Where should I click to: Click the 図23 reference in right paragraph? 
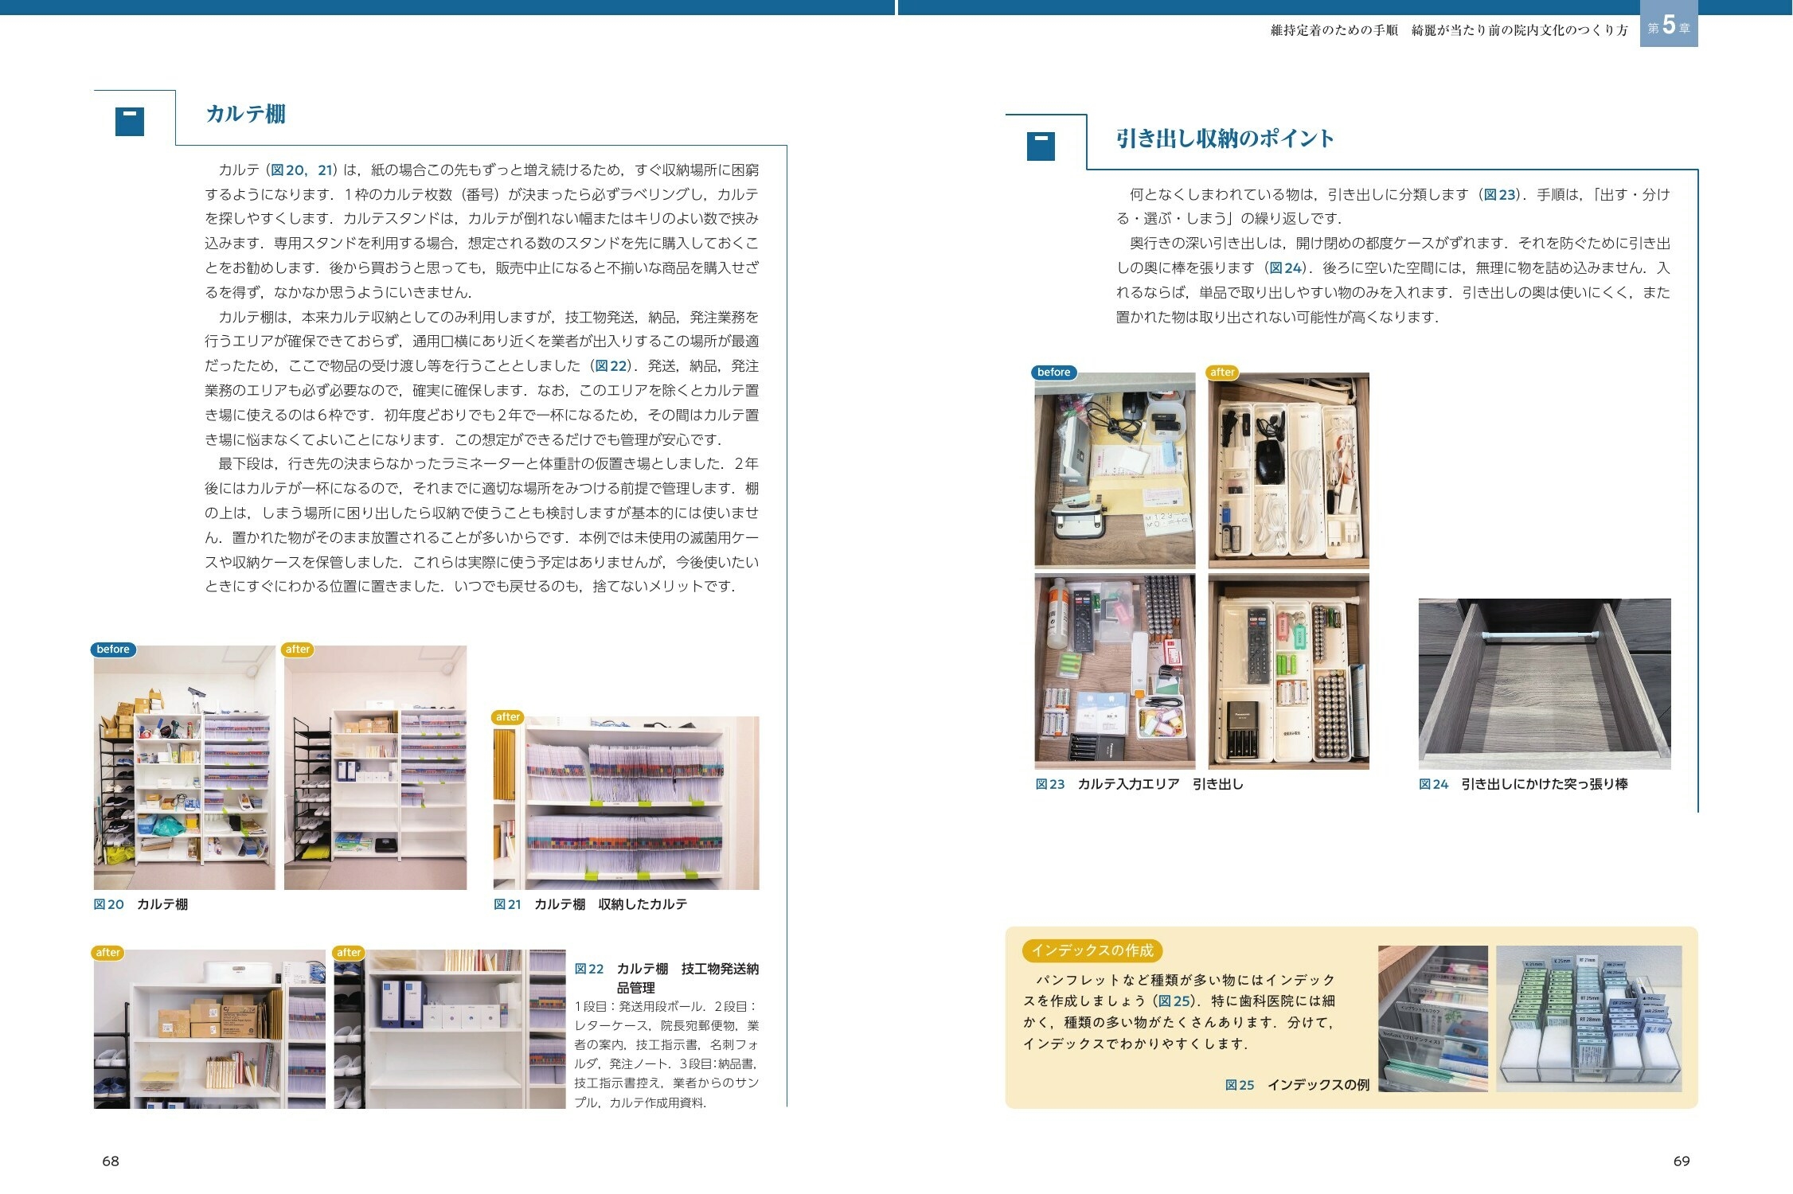coord(1499,194)
